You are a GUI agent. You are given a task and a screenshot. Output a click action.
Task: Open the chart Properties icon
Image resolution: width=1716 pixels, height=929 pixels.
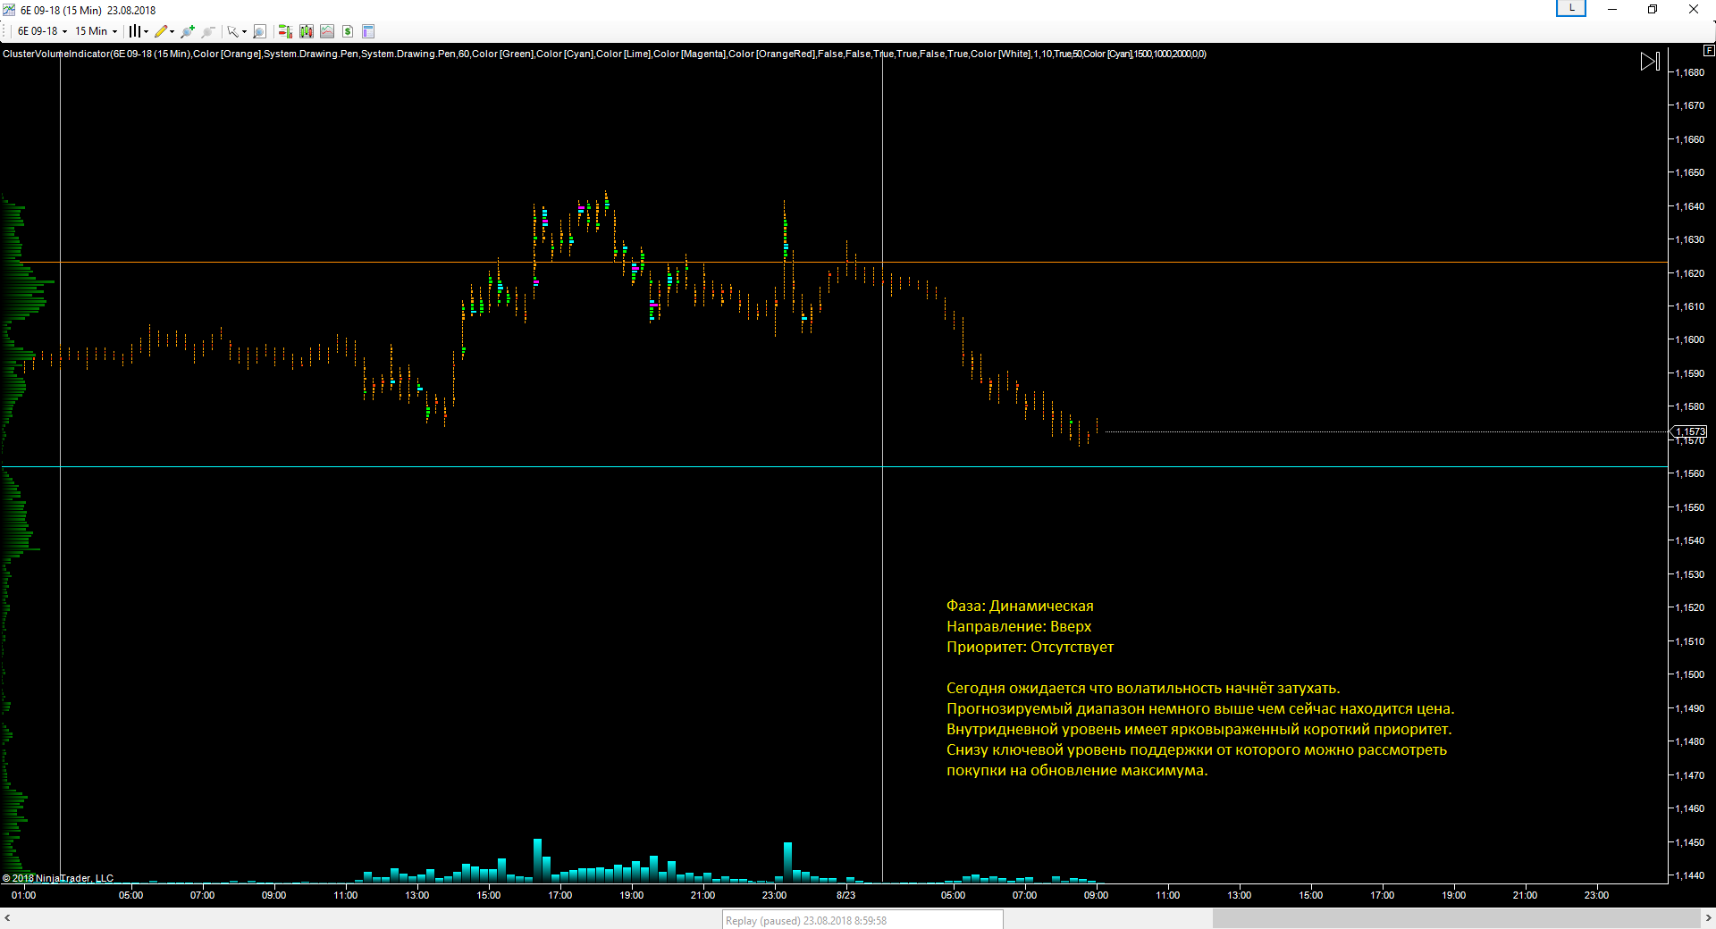pyautogui.click(x=368, y=31)
